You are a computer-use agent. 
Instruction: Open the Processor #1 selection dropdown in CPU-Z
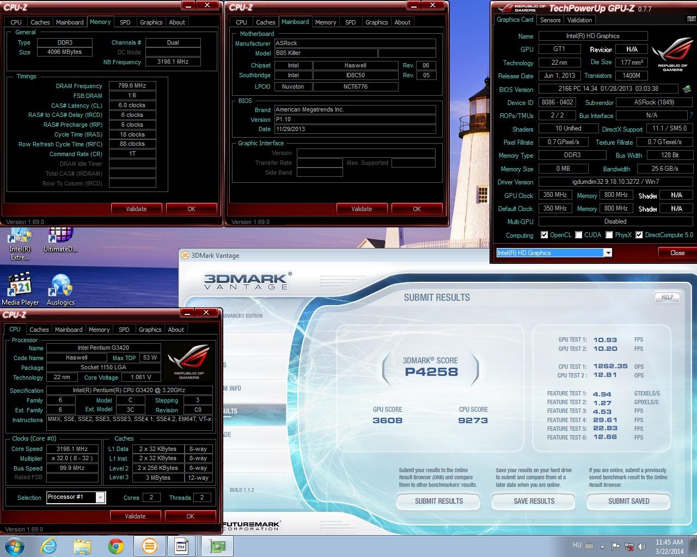(100, 497)
